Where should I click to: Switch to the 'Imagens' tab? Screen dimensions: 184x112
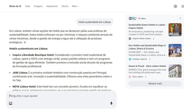[x=38, y=6]
